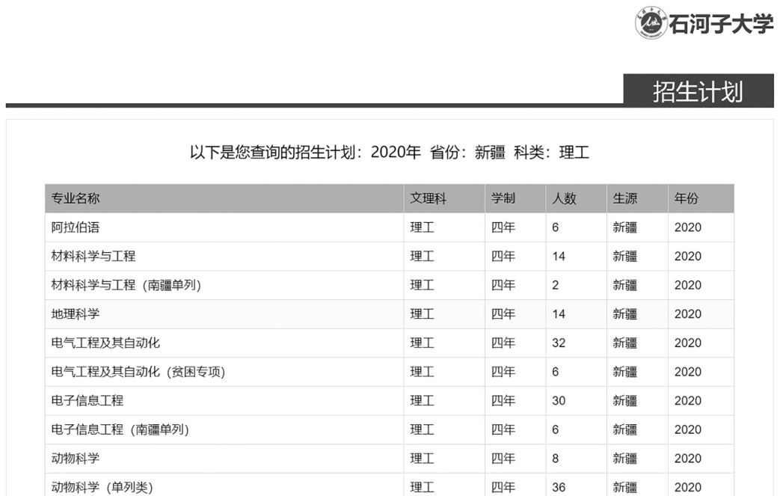Click 理工 in the 动物科学 row
Screen dimensions: 780x496
423,458
